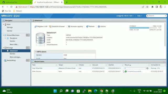
Task: Switch to the localhost.localdomain VMware tab
Action: (x=48, y=2)
